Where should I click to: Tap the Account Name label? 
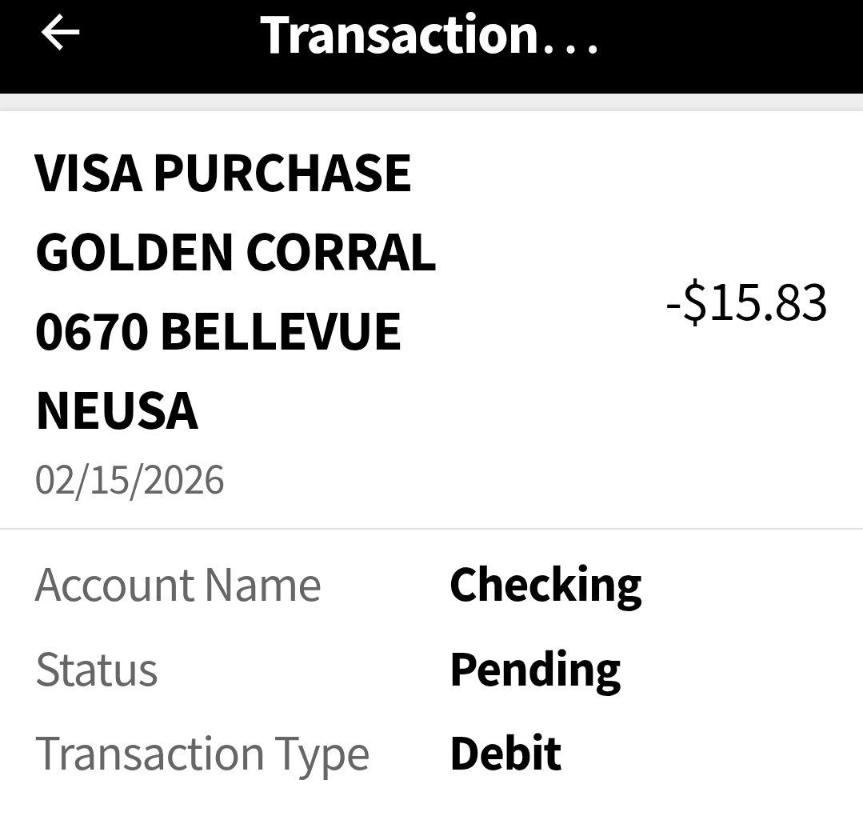pyautogui.click(x=178, y=585)
